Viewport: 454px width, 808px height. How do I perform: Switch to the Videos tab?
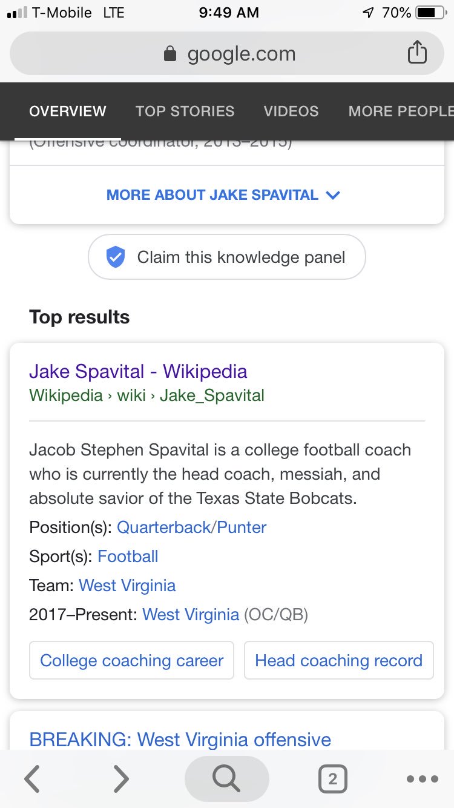click(291, 111)
